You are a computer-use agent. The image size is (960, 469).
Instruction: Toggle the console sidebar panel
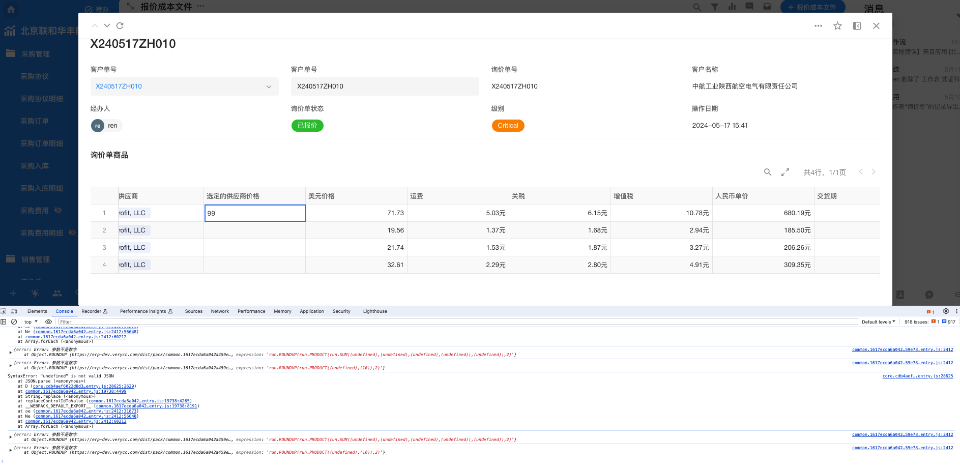click(x=4, y=322)
